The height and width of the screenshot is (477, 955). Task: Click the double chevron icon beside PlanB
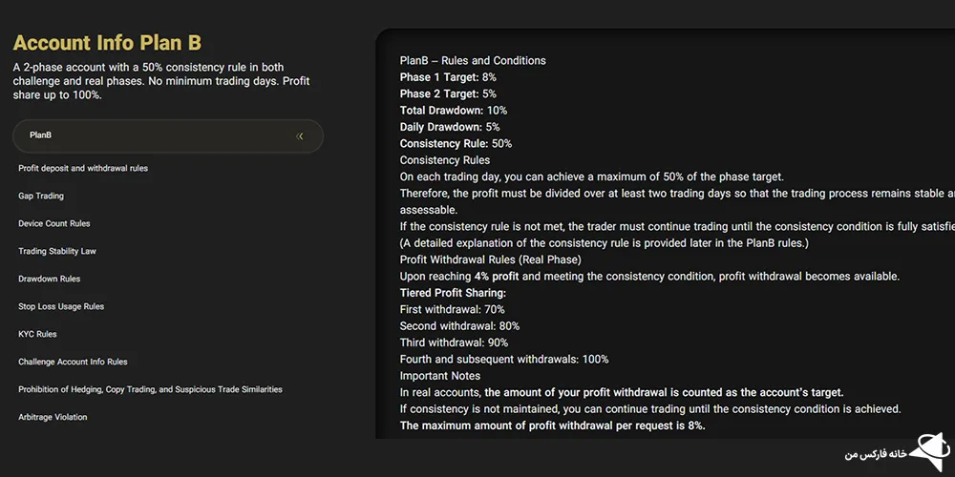[300, 135]
